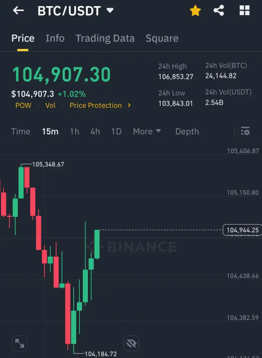The image size is (262, 358).
Task: Expand the Price Protection chevron
Action: [129, 105]
